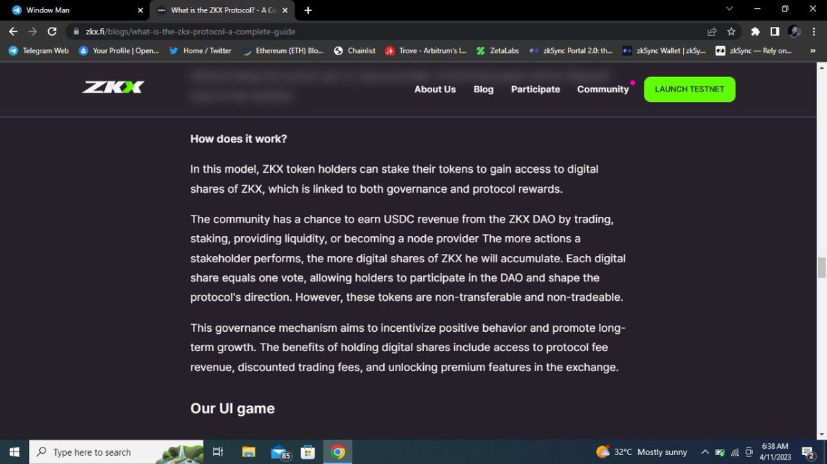Open the Chrome profile avatar
Image resolution: width=827 pixels, height=464 pixels.
[794, 31]
